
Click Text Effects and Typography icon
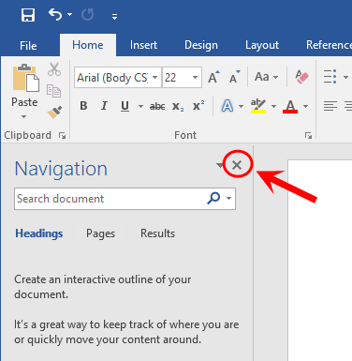pos(227,106)
